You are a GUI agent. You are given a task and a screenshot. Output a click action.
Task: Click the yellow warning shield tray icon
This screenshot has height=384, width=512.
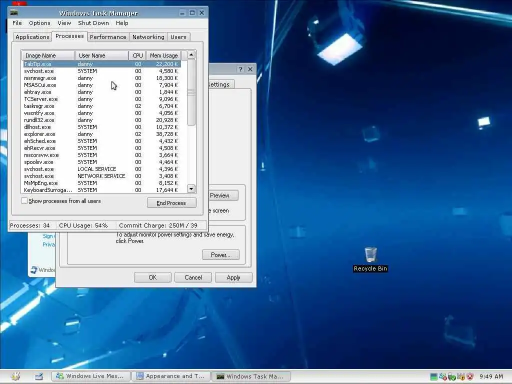[460, 376]
